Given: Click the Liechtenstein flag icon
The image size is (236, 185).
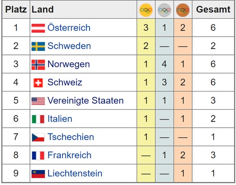Looking at the screenshot, I should coord(38,174).
